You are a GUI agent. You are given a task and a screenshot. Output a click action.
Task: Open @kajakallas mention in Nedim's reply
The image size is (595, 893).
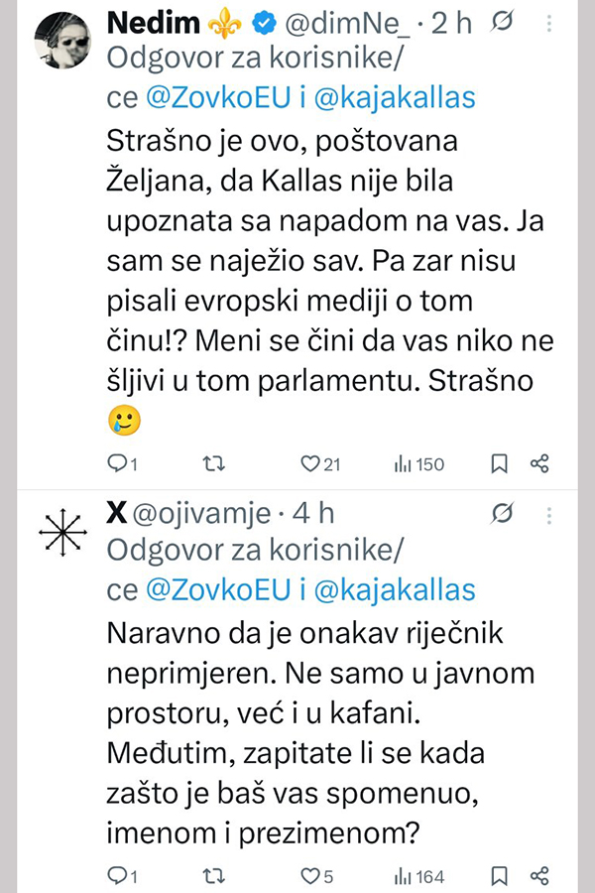coord(395,97)
